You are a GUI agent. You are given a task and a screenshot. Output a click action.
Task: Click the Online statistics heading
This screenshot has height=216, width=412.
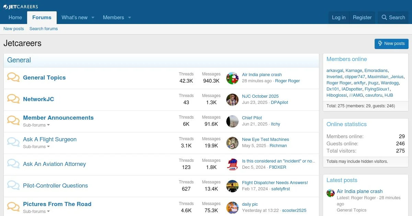346,124
